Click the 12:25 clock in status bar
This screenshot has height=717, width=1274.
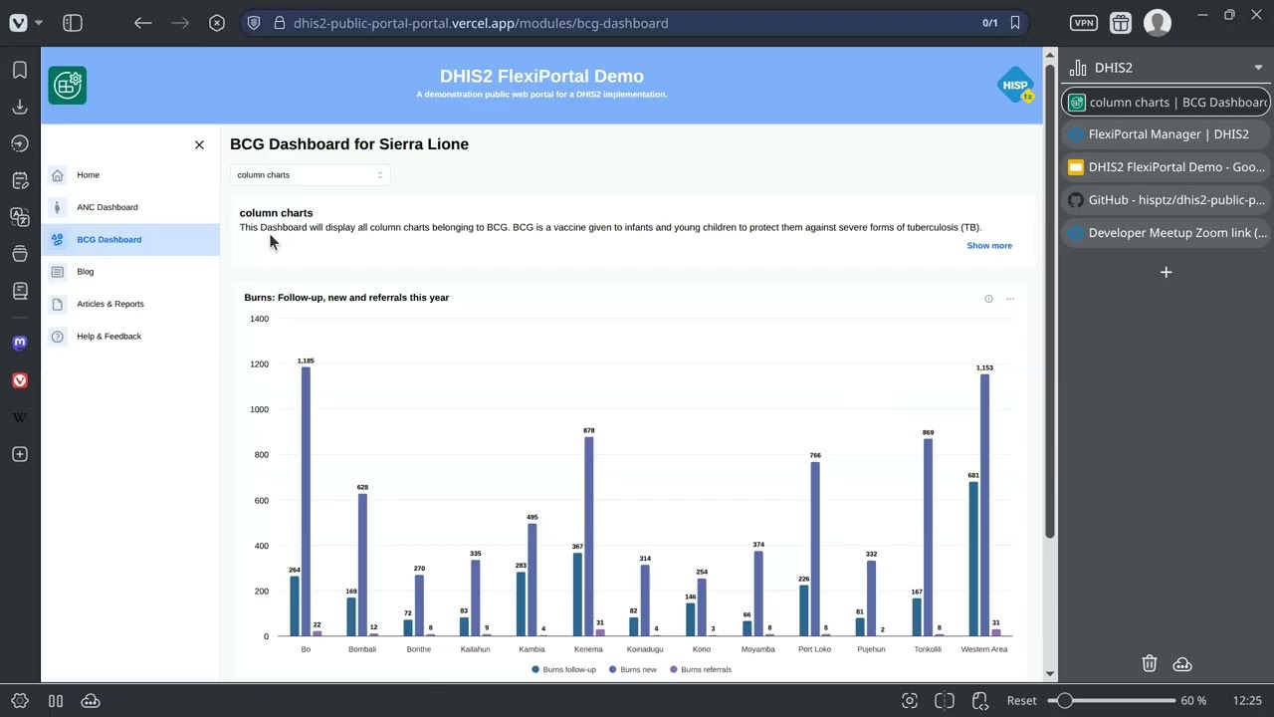[1247, 701]
